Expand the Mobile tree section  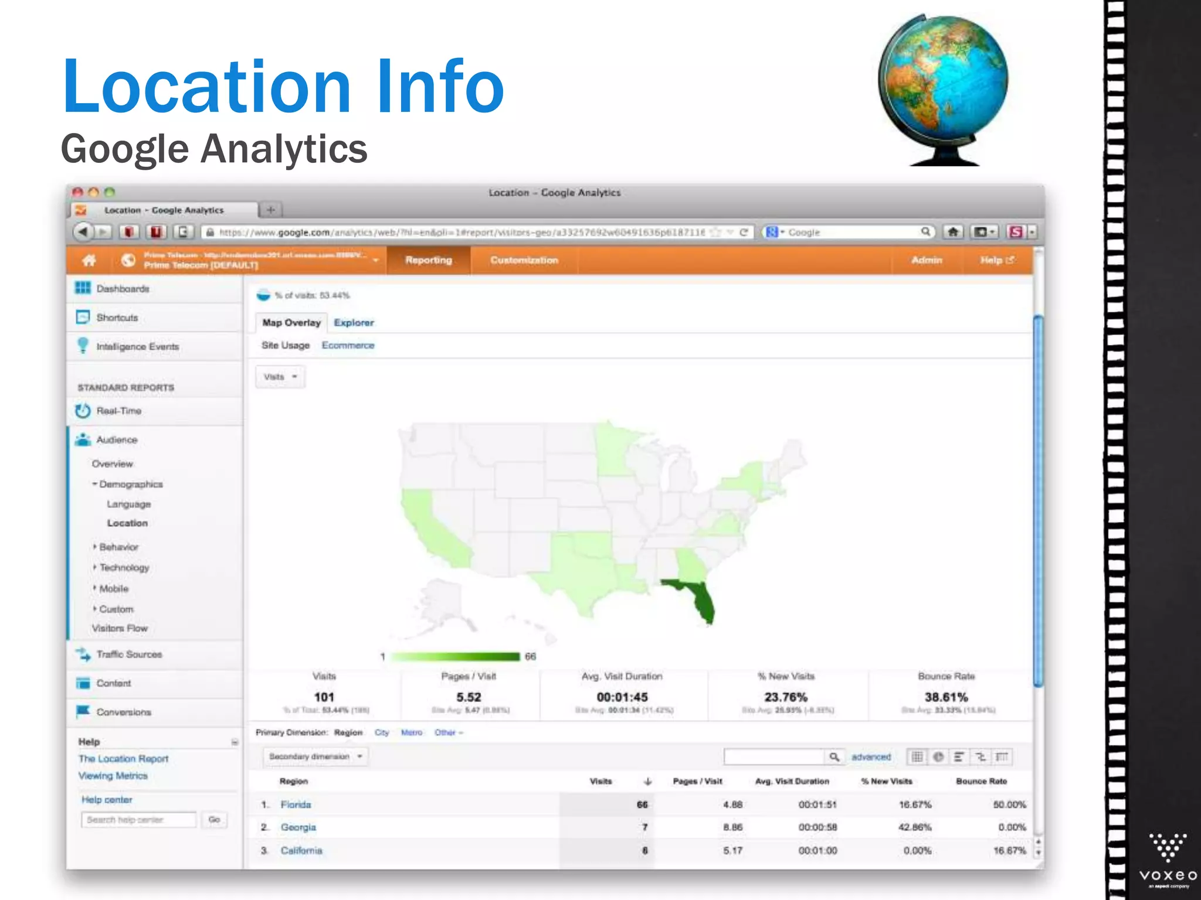pyautogui.click(x=94, y=588)
